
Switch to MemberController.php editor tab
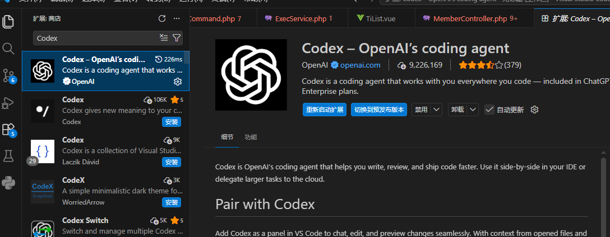pos(475,18)
